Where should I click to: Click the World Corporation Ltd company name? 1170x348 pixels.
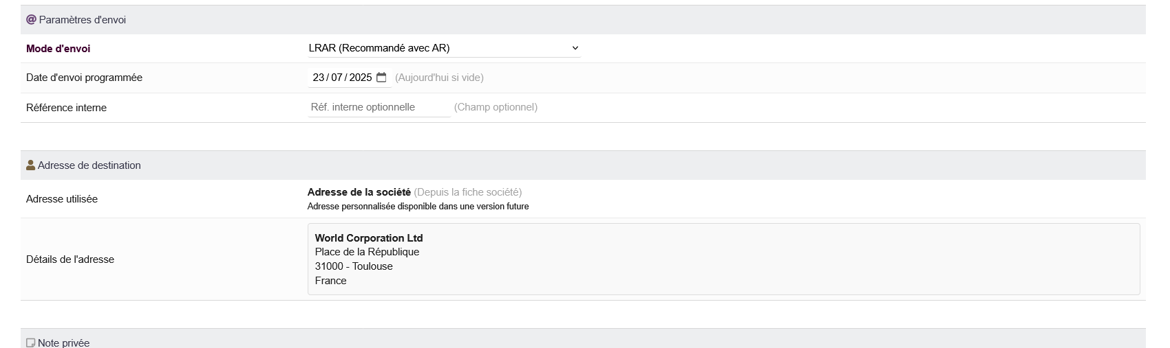tap(369, 238)
